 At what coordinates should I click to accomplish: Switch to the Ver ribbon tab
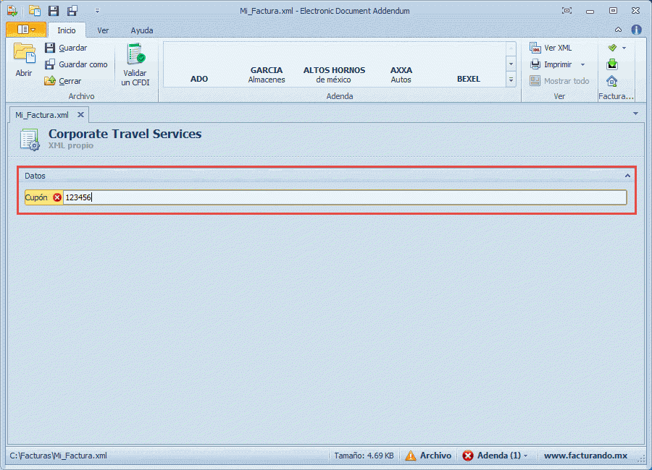tap(103, 30)
